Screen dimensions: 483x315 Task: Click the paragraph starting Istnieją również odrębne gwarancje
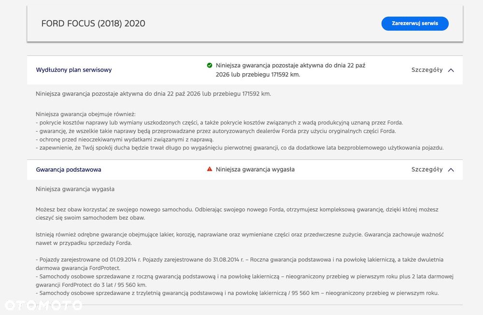click(x=239, y=239)
